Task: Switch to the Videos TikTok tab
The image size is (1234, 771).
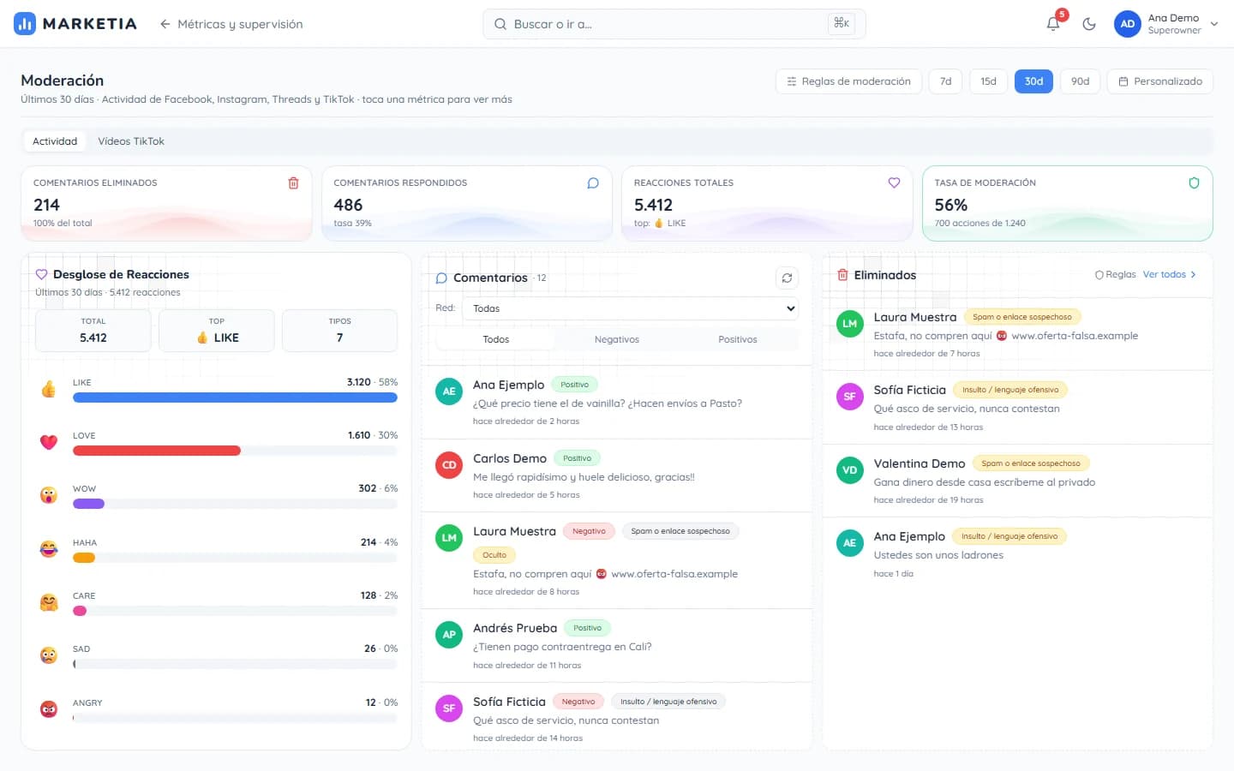Action: pyautogui.click(x=131, y=141)
